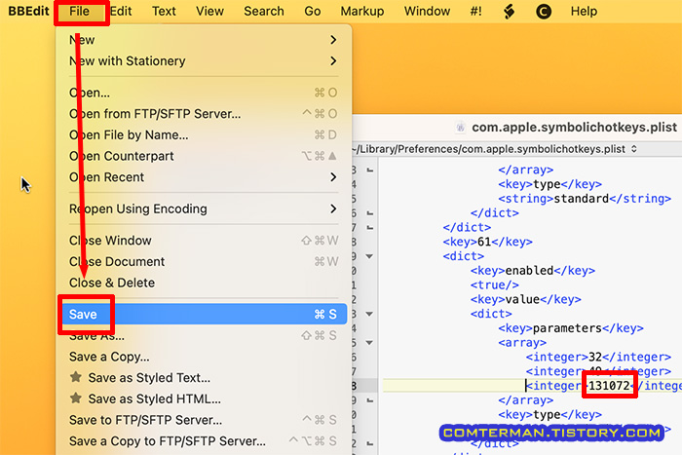Screen dimensions: 682x455
Task: Open the Markup menu
Action: point(361,12)
